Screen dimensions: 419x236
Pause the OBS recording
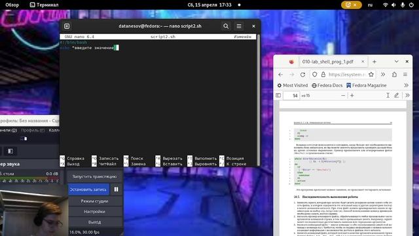click(x=117, y=189)
